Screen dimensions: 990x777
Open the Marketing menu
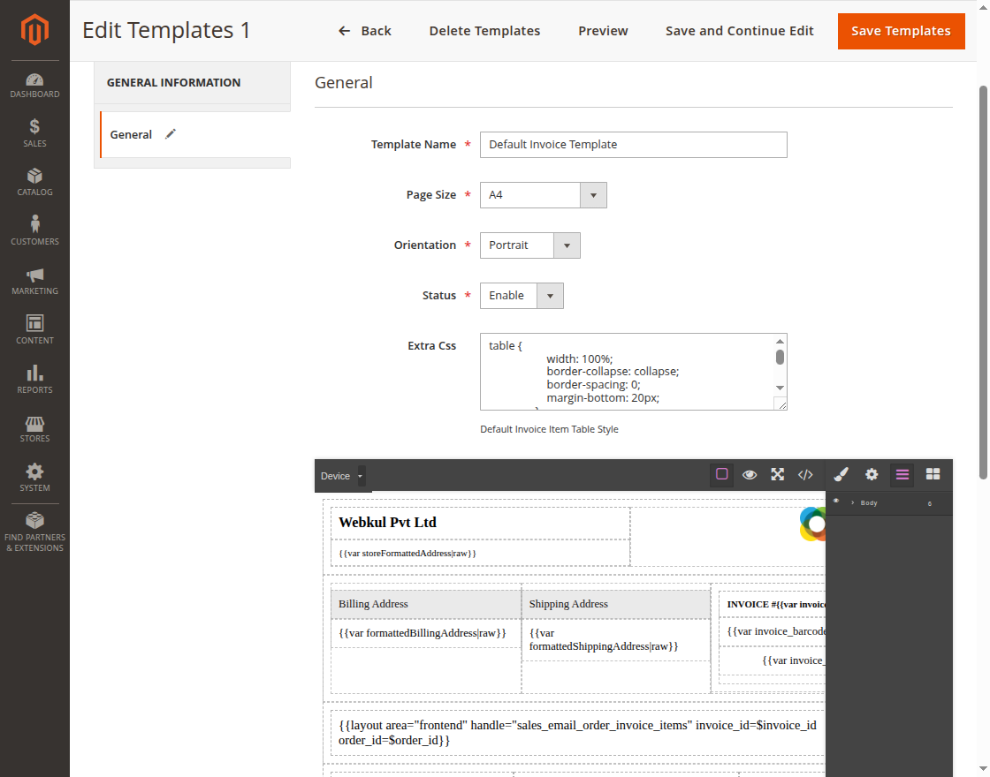pos(34,281)
